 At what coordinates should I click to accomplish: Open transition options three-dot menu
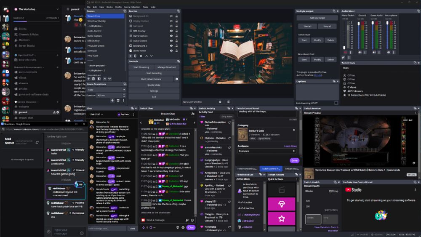tap(123, 100)
